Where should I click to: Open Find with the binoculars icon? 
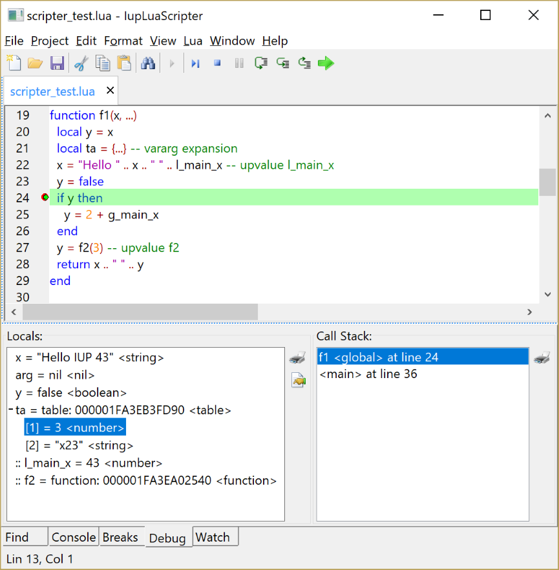click(148, 63)
